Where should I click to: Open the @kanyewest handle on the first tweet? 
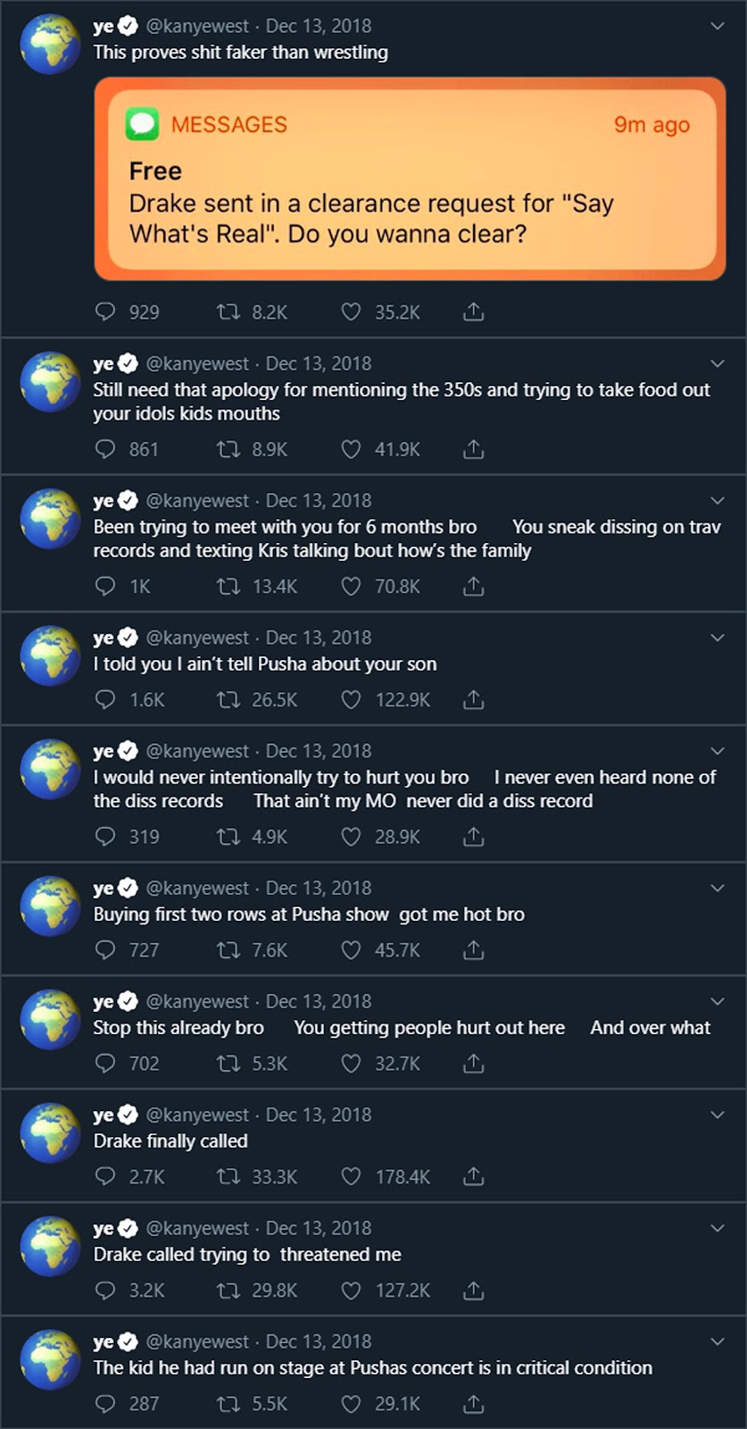(x=197, y=26)
